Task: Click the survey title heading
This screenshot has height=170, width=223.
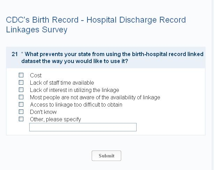Action: (96, 24)
